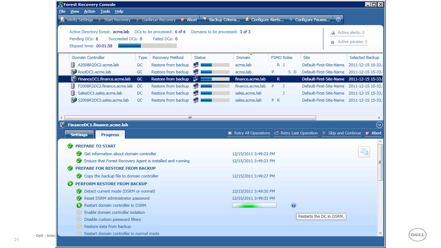Open the Action menu

[x=90, y=11]
